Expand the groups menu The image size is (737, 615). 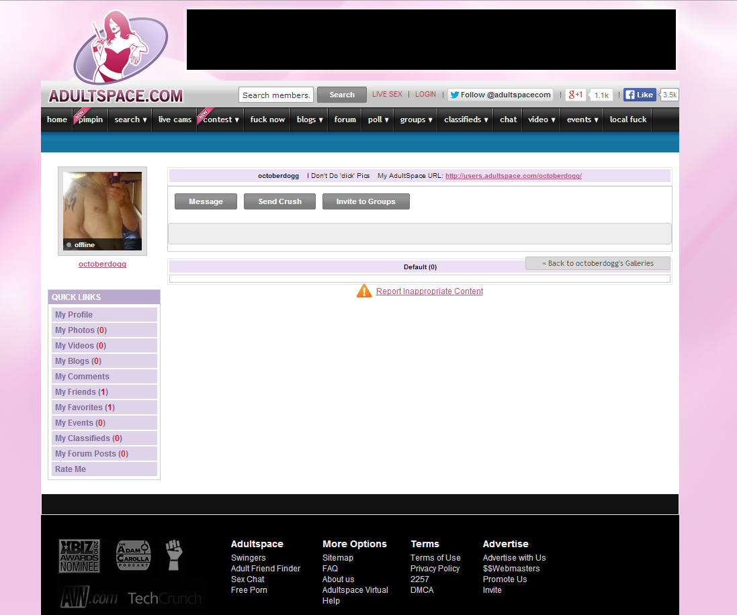pyautogui.click(x=416, y=120)
